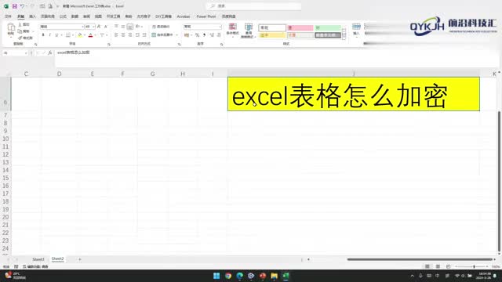502x282 pixels.
Task: Click the Increase Decimal icon
Action: [x=212, y=34]
